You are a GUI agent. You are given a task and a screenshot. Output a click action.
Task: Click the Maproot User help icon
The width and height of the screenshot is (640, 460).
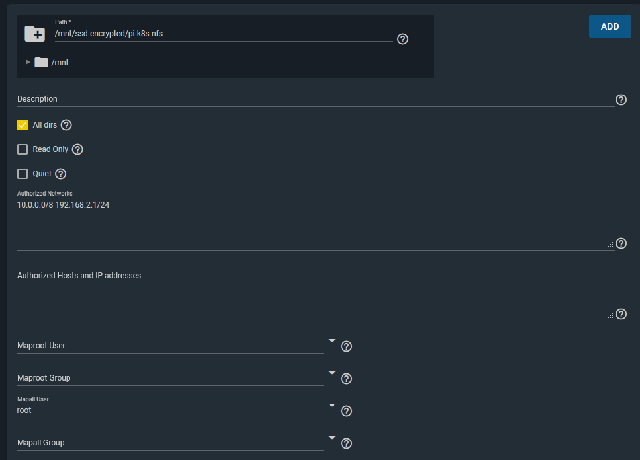[346, 346]
